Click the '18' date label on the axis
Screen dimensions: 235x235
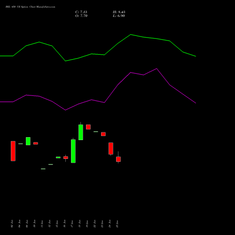pyautogui.click(x=79, y=224)
